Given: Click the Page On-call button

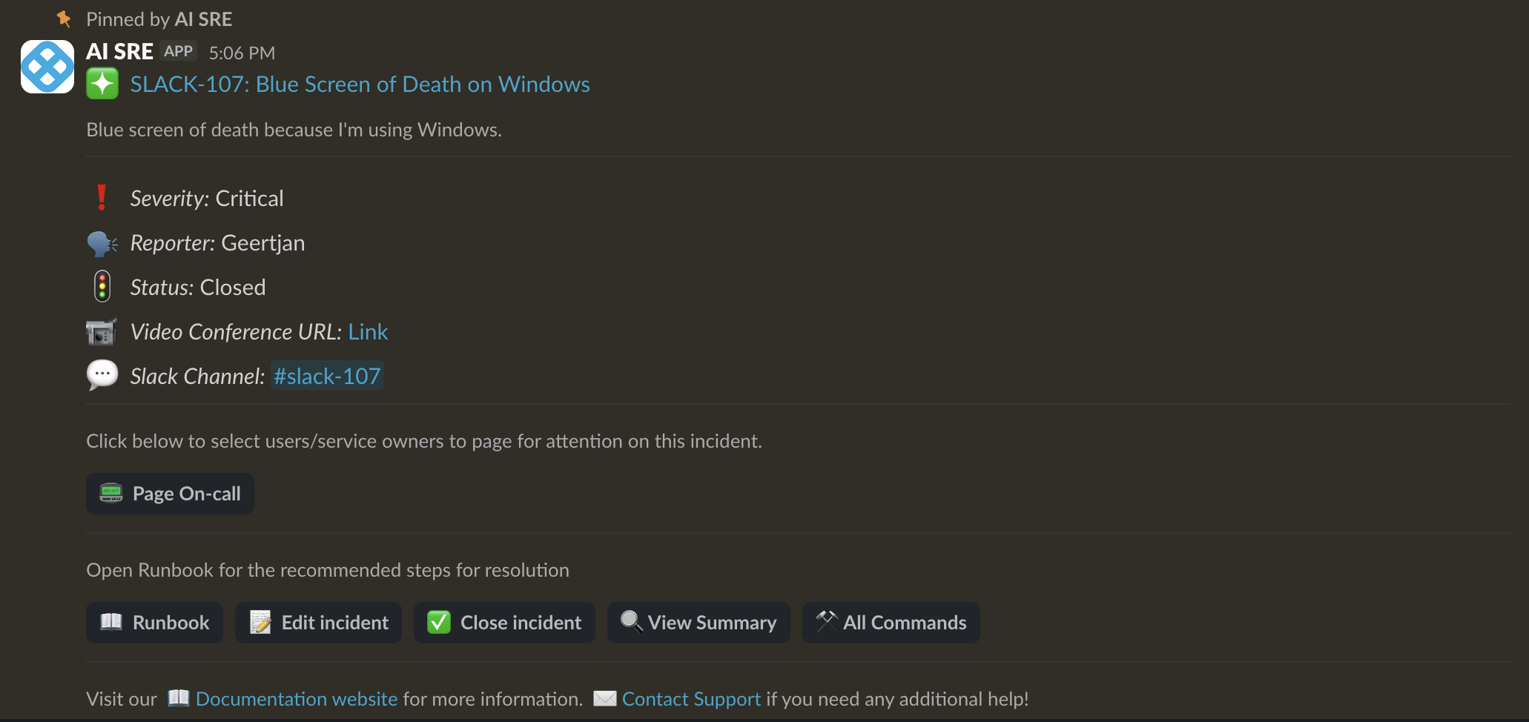Looking at the screenshot, I should [170, 494].
